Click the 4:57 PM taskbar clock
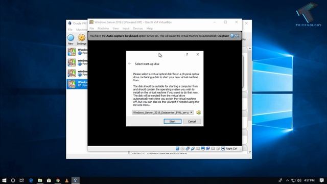 point(309,180)
